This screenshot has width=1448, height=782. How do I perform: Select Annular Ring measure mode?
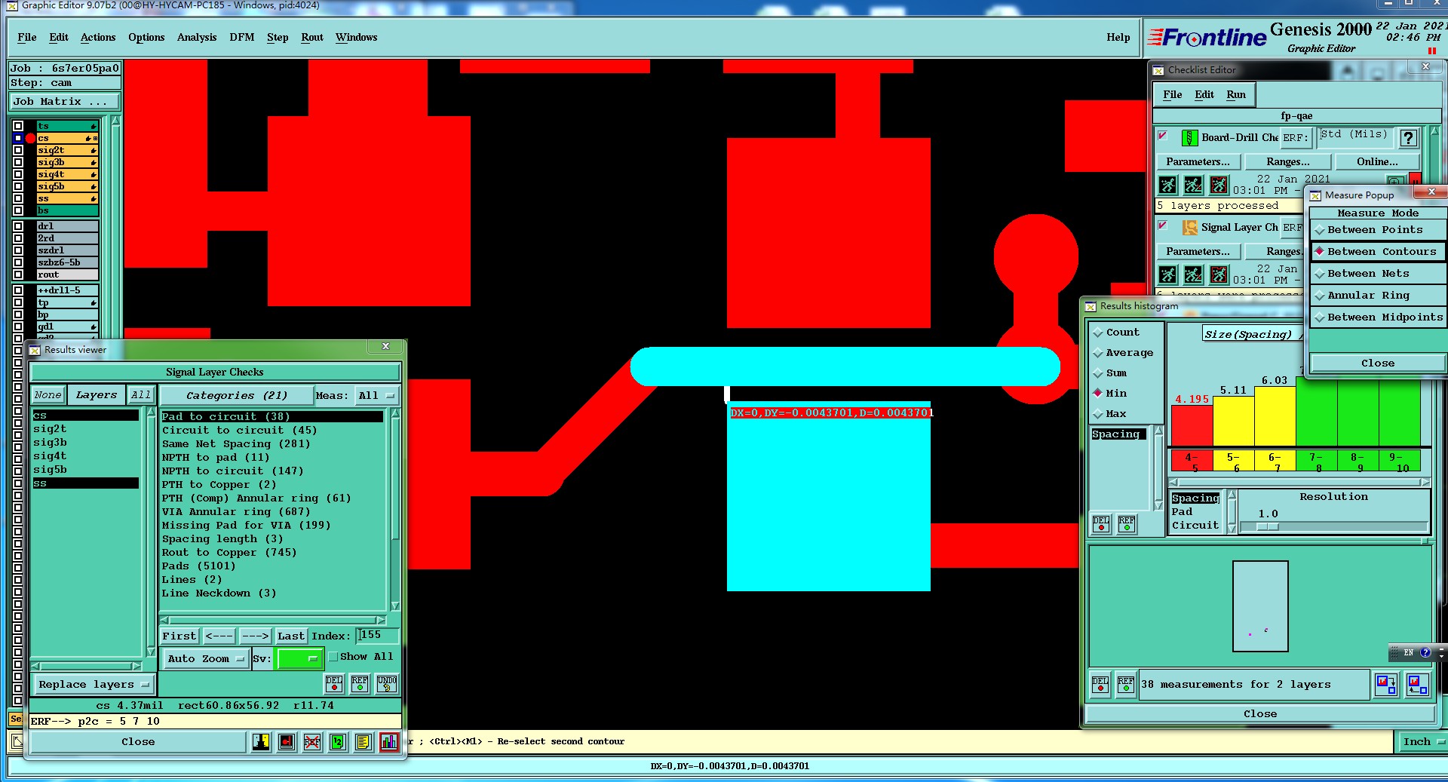coord(1377,296)
